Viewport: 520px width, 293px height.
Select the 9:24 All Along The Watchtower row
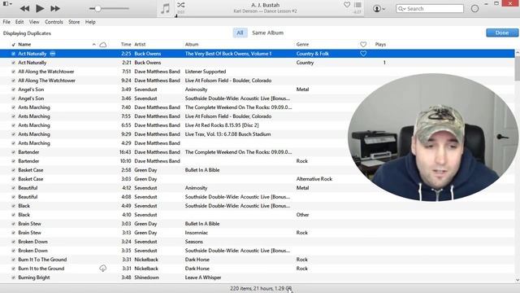point(257,81)
